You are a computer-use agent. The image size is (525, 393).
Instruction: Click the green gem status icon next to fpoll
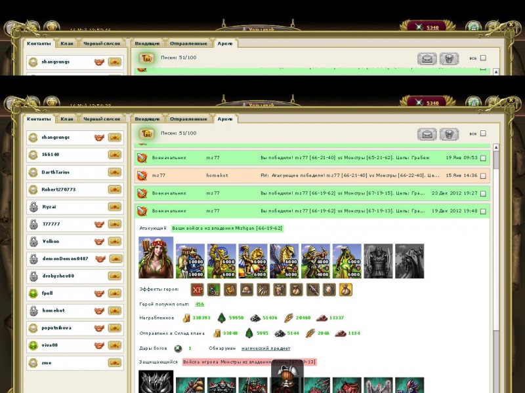click(x=34, y=293)
